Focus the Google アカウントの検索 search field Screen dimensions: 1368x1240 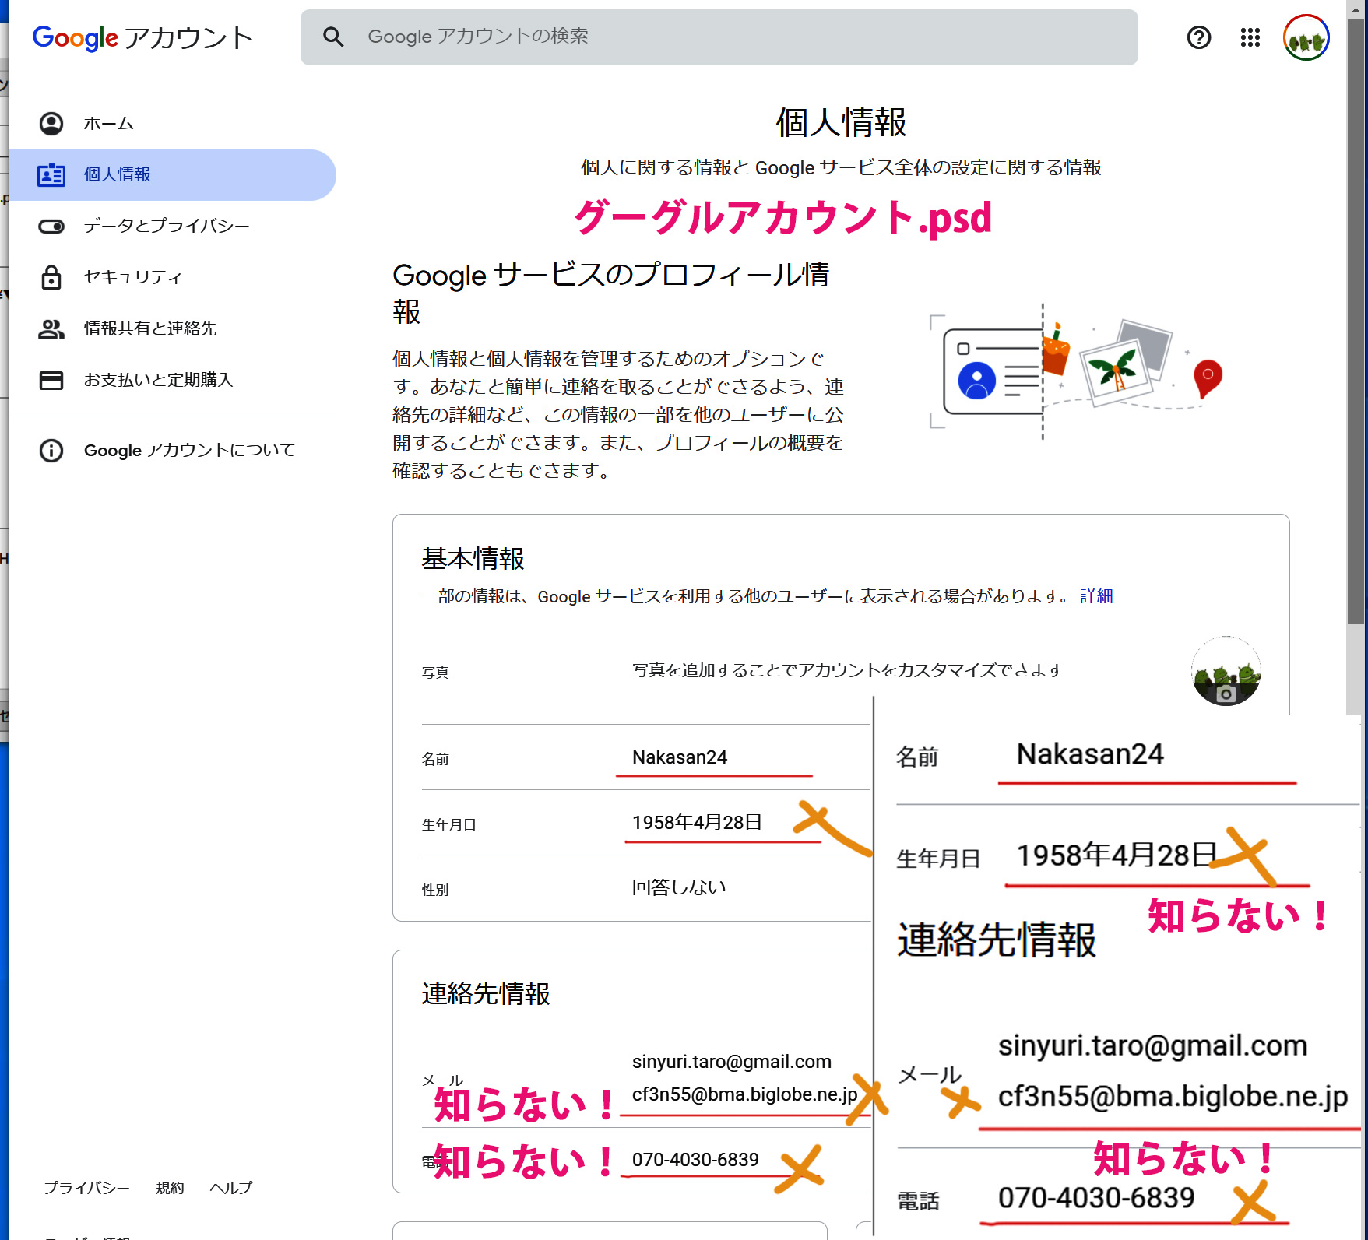(719, 37)
